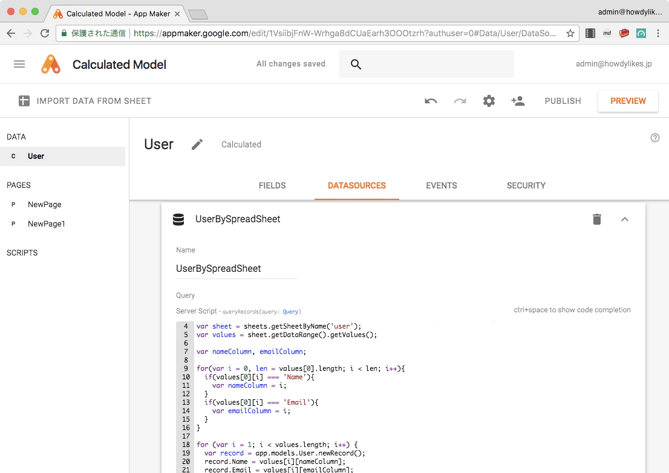
Task: Click the redo arrow icon
Action: tap(460, 101)
